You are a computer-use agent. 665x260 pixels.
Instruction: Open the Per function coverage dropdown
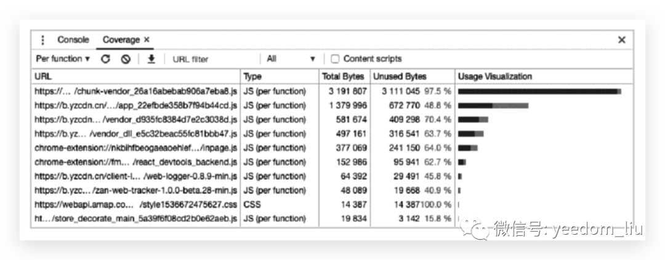click(63, 59)
